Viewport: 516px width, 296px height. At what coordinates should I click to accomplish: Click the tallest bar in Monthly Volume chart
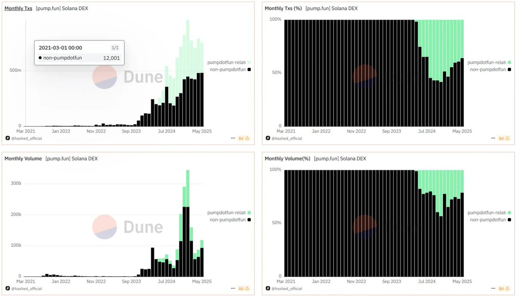pos(187,223)
